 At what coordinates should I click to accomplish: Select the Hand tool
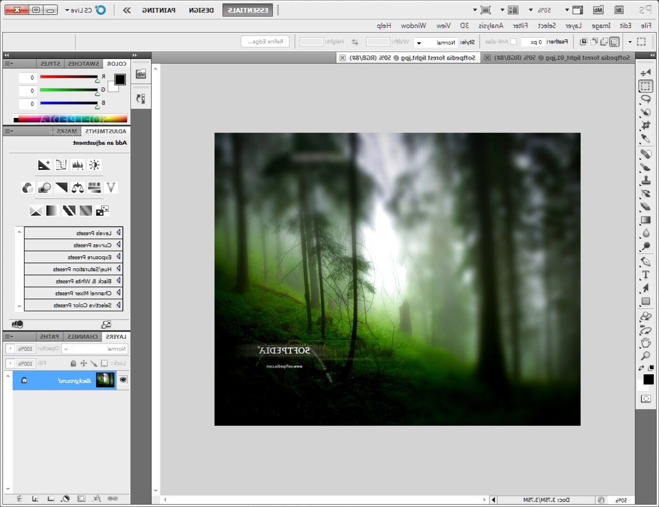(646, 343)
